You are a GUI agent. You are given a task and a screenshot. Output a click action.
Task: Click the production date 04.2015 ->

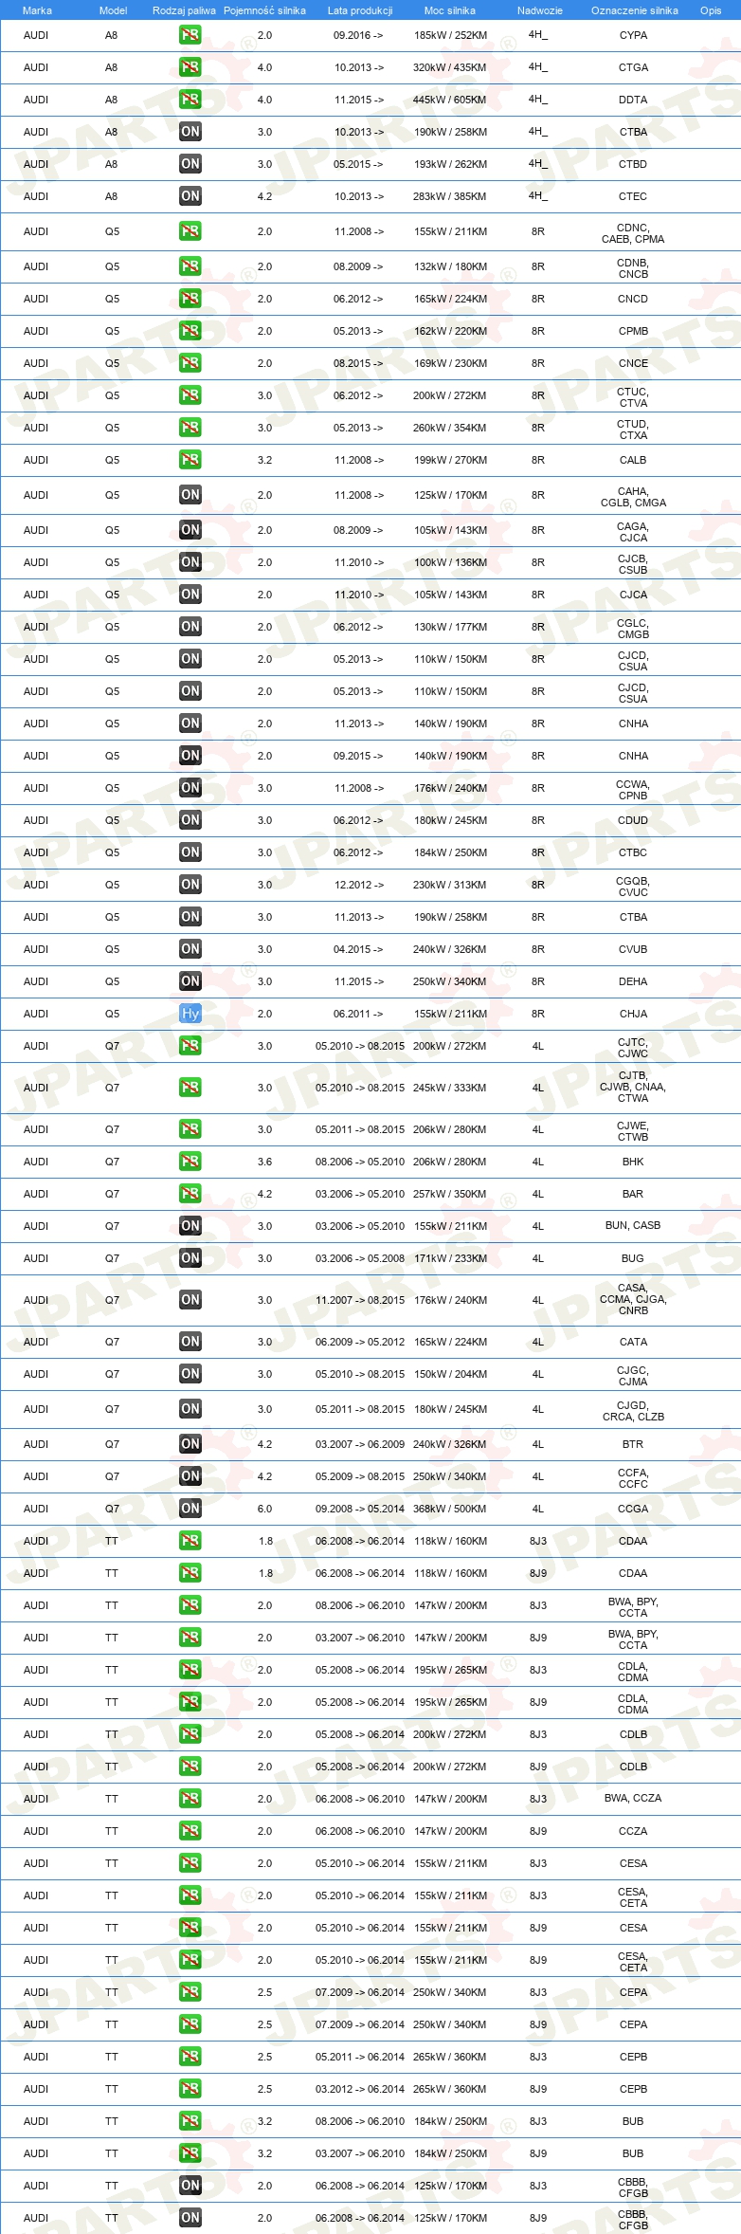coord(359,949)
